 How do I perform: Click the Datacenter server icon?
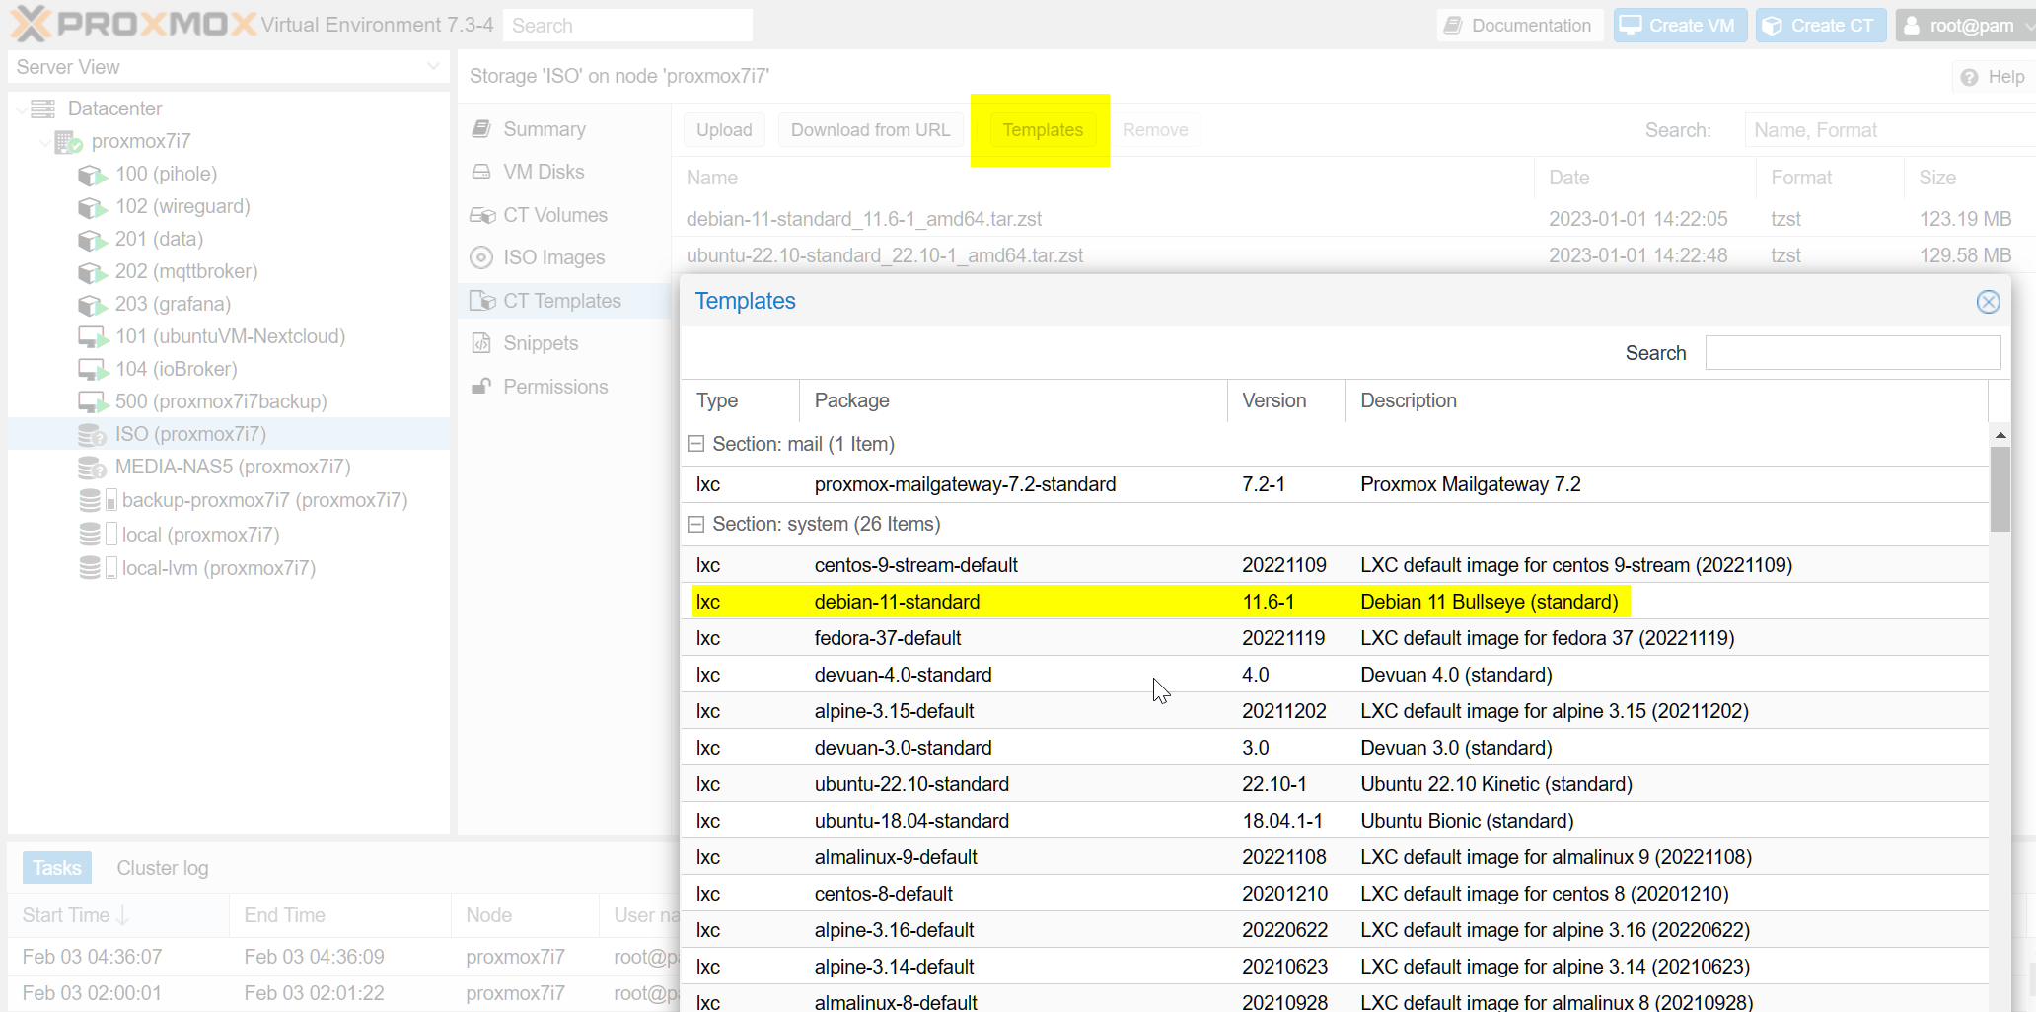[x=43, y=108]
